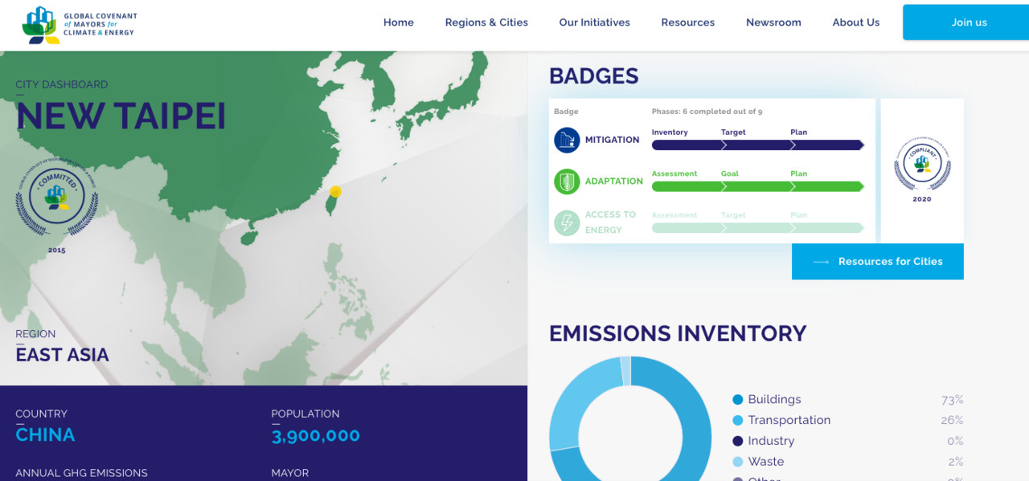Click the yellow city marker on map

click(336, 191)
